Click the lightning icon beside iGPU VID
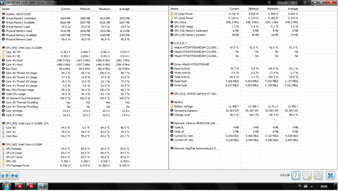The height and width of the screenshot is (191, 338). click(x=3, y=161)
